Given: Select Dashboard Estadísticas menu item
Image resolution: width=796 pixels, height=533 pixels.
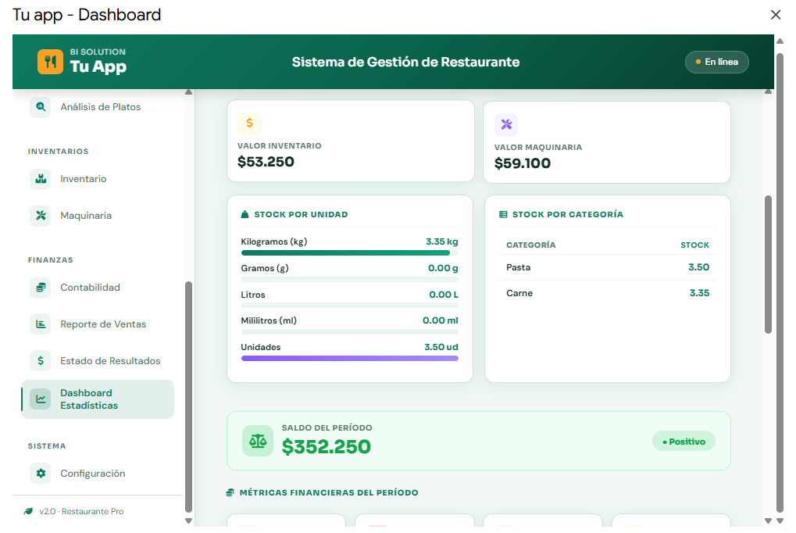Looking at the screenshot, I should [98, 399].
